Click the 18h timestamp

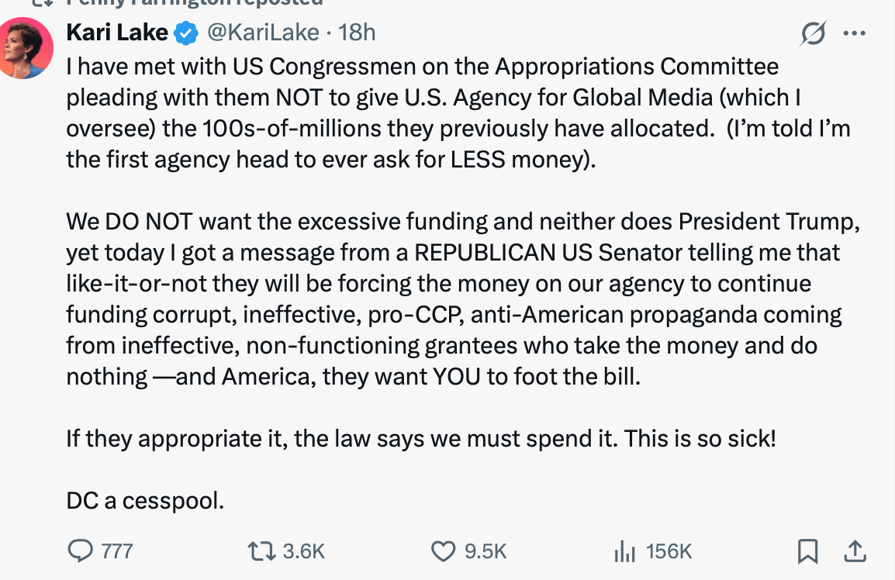pos(358,32)
